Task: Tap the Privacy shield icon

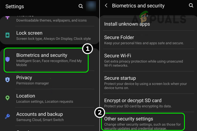Action: [8, 80]
